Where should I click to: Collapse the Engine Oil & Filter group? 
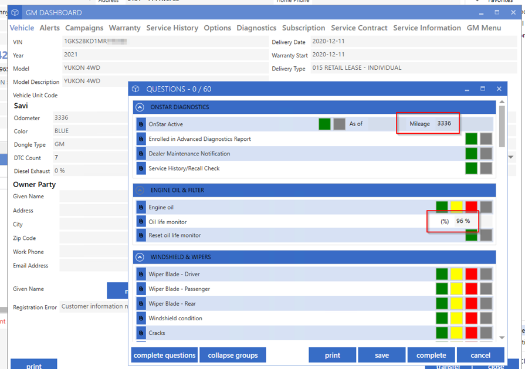tap(140, 190)
